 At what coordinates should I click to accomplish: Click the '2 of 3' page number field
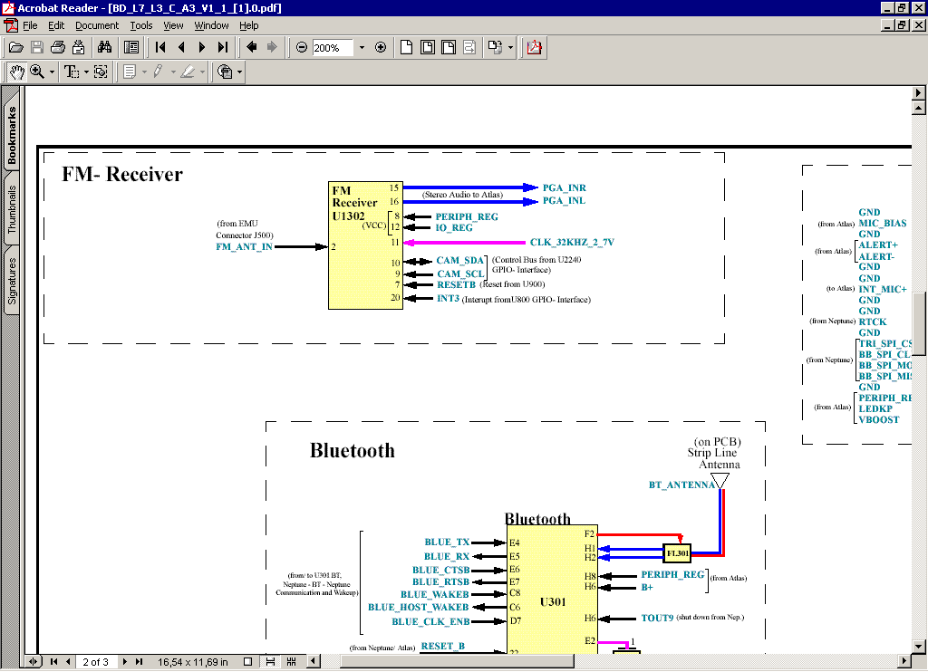pos(96,661)
